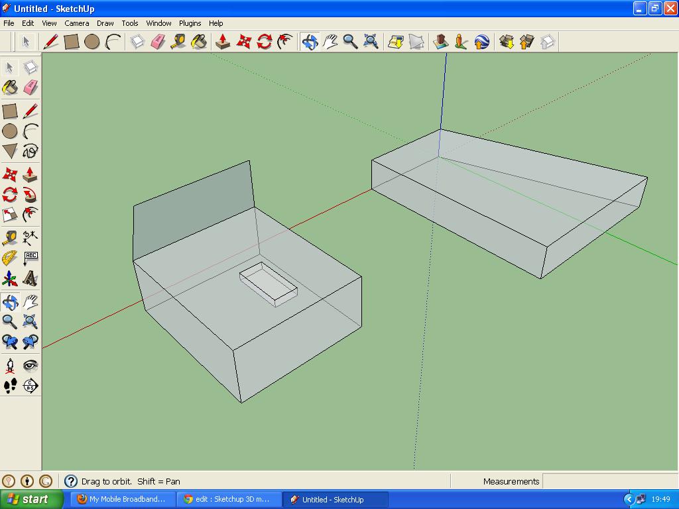The image size is (679, 509).
Task: Select the 3D Text tool
Action: click(31, 278)
